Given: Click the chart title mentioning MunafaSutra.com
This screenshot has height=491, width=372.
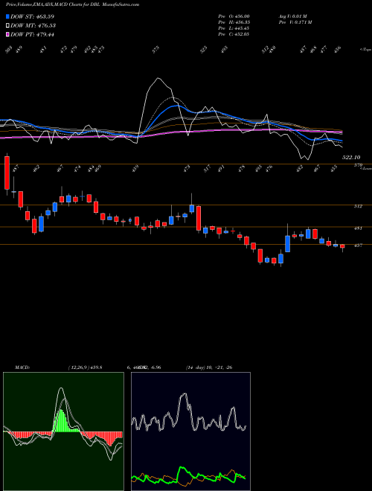Looking at the screenshot, I should (72, 4).
